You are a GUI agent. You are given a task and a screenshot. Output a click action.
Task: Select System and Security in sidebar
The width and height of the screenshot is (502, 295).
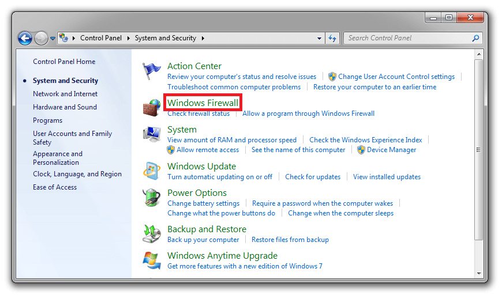pyautogui.click(x=65, y=81)
